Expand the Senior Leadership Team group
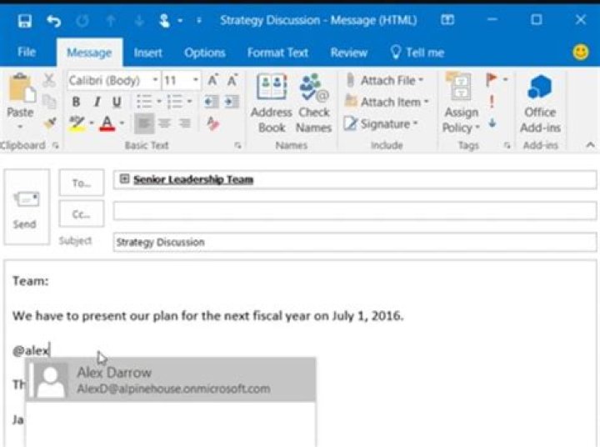The image size is (600, 447). pos(124,178)
